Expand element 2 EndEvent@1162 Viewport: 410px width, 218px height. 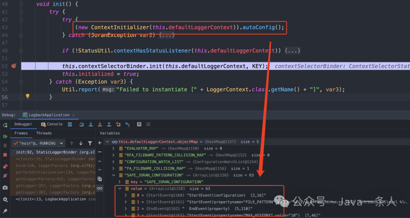pyautogui.click(x=126, y=209)
